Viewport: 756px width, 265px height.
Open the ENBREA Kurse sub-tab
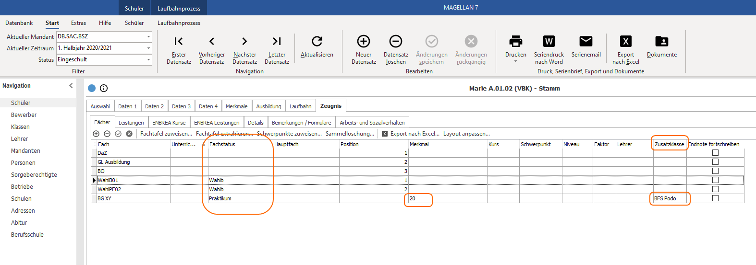pos(169,123)
